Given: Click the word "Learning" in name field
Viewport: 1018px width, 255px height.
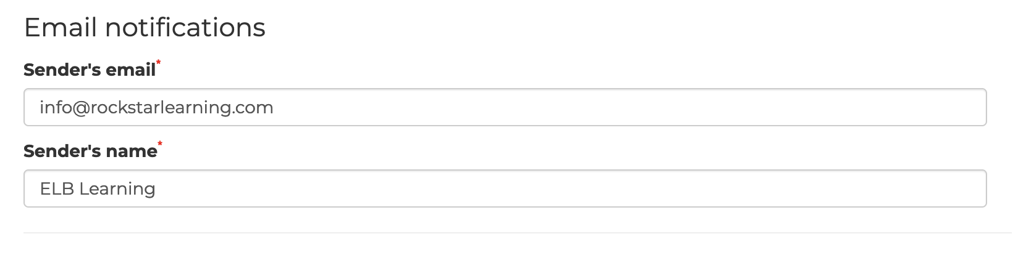Looking at the screenshot, I should [x=117, y=188].
